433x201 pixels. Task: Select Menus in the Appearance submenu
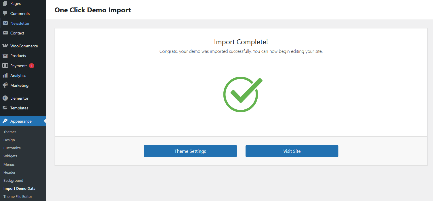tap(9, 164)
